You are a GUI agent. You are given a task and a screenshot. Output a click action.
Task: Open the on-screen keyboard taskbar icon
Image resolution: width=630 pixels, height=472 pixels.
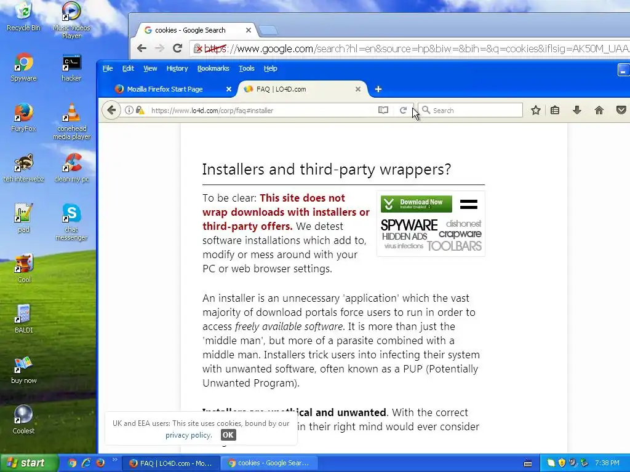528,463
